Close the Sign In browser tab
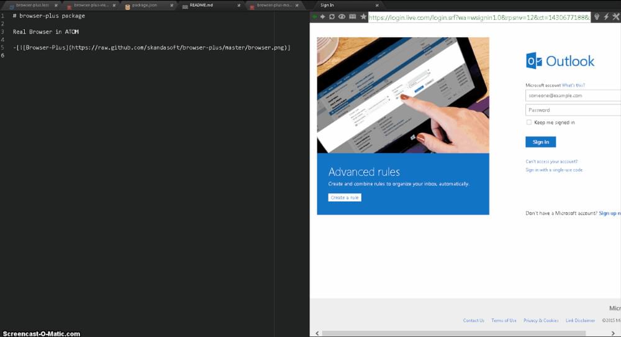 tap(377, 5)
